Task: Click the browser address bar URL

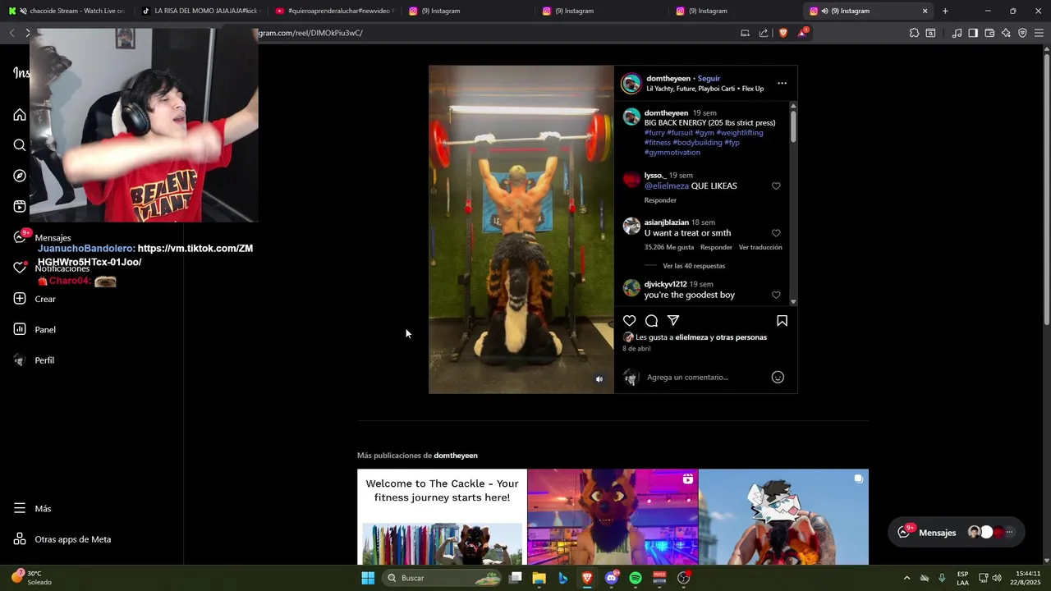Action: (x=310, y=33)
